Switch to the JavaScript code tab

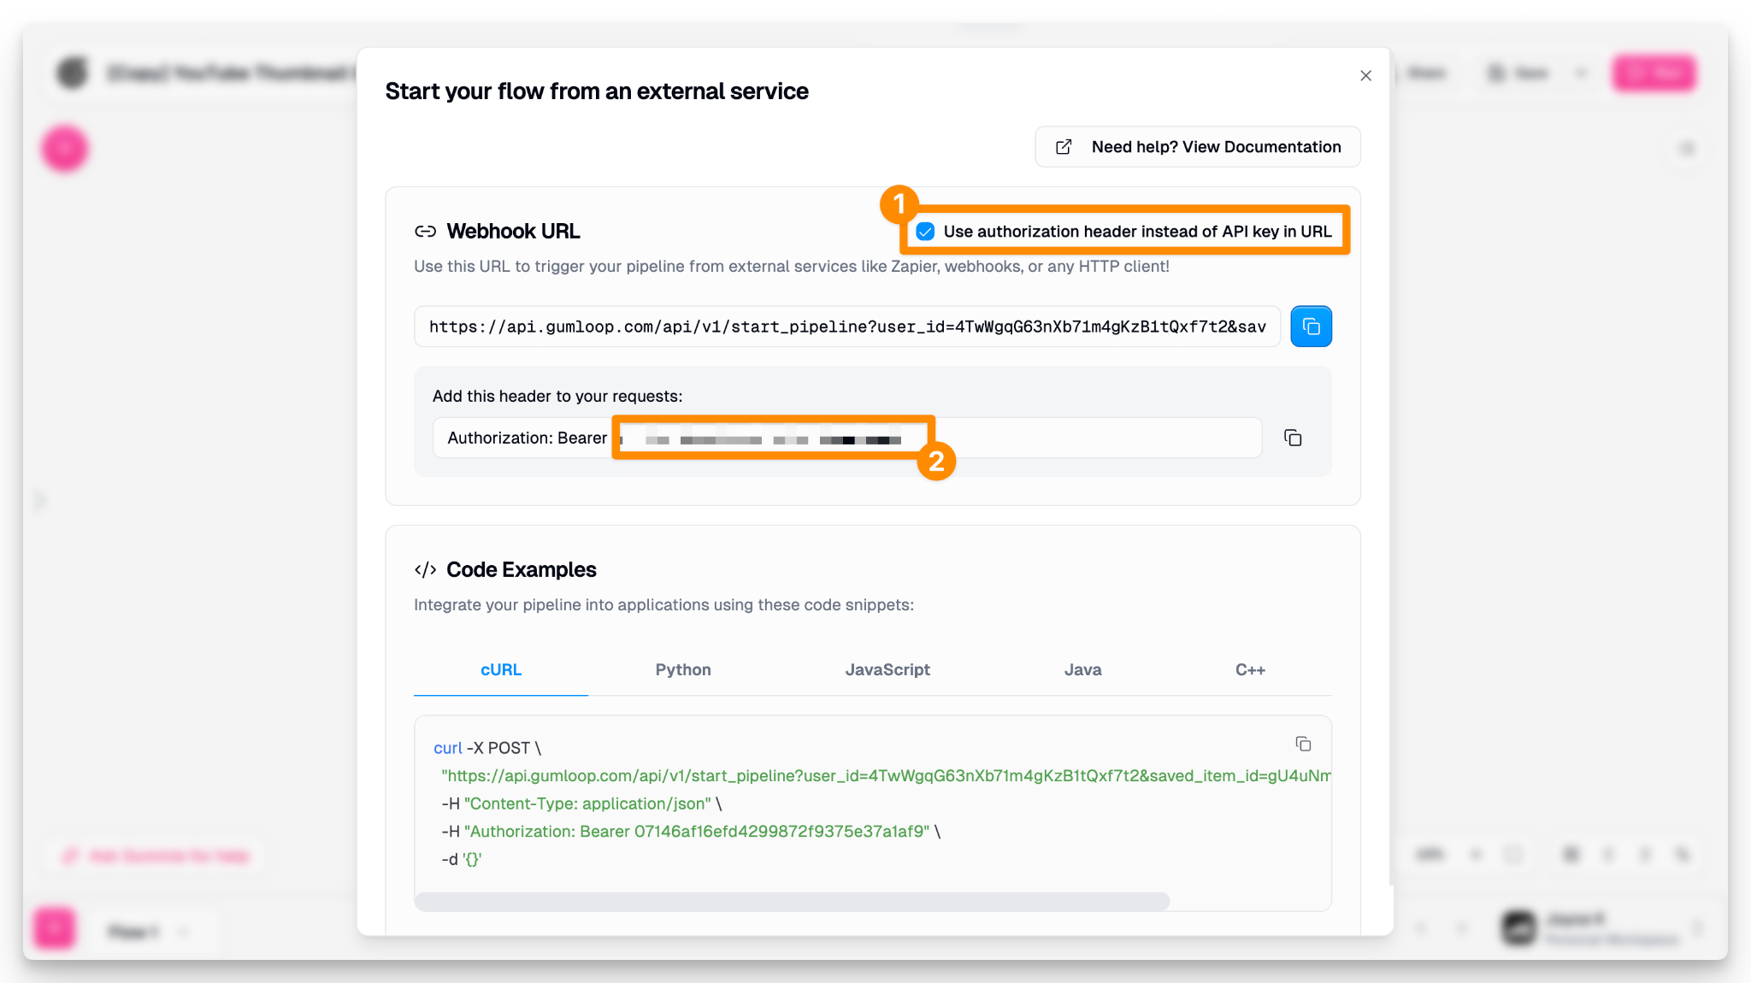pos(887,669)
